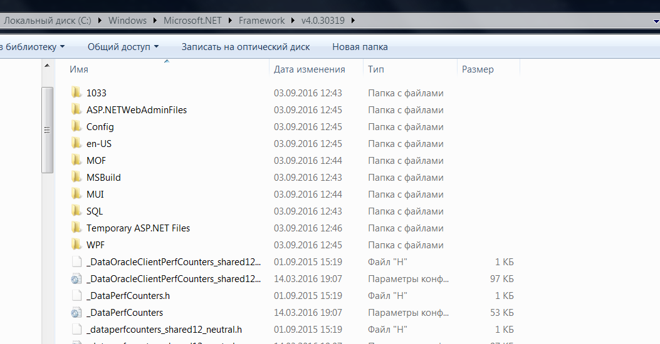The width and height of the screenshot is (660, 344).
Task: Click v4.0.30319 breadcrumb segment
Action: 323,20
